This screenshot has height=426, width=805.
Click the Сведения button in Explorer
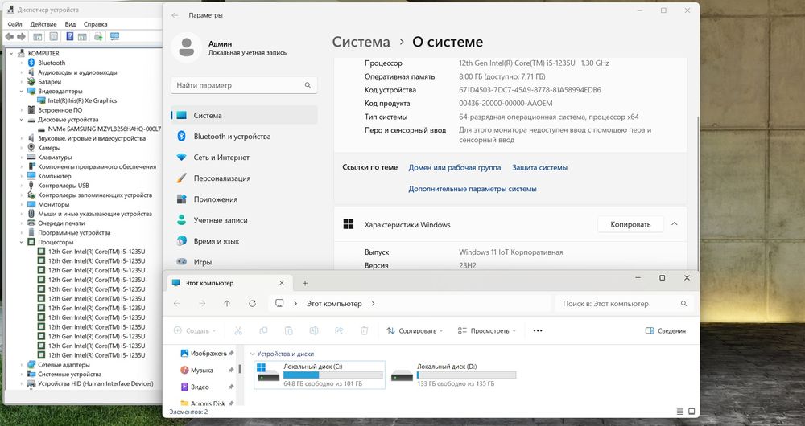pos(666,330)
